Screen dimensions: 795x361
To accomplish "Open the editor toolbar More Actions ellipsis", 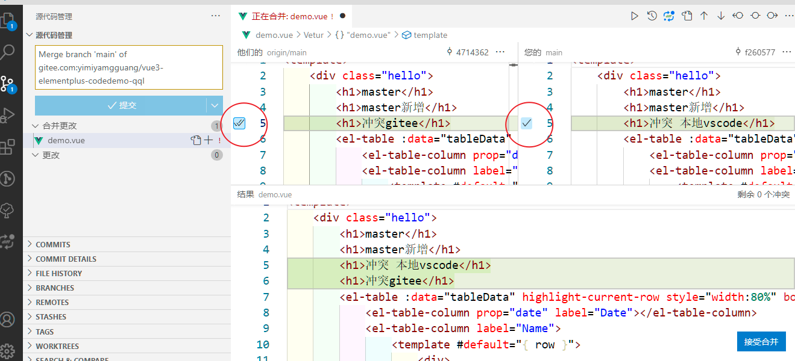I will click(788, 16).
